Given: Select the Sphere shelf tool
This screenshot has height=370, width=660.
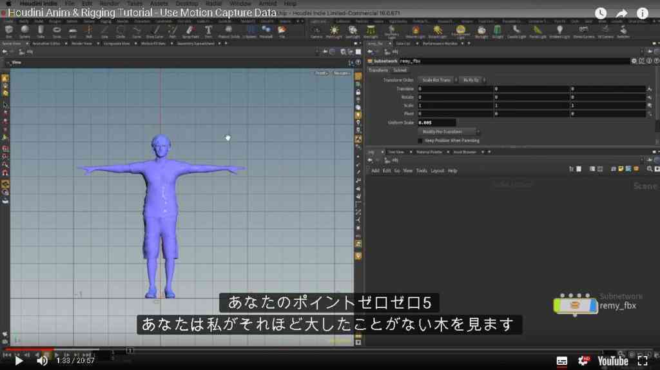Looking at the screenshot, I should [25, 31].
